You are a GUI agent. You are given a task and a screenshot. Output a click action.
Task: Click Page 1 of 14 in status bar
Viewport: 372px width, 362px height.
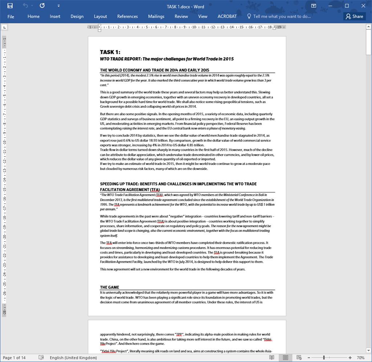(x=14, y=358)
